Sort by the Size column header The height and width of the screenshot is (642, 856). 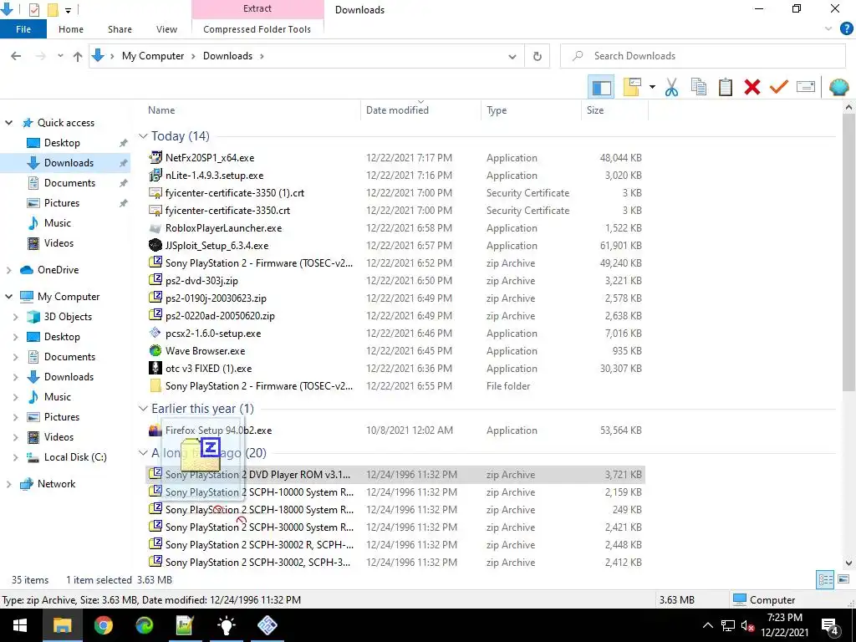[614, 110]
